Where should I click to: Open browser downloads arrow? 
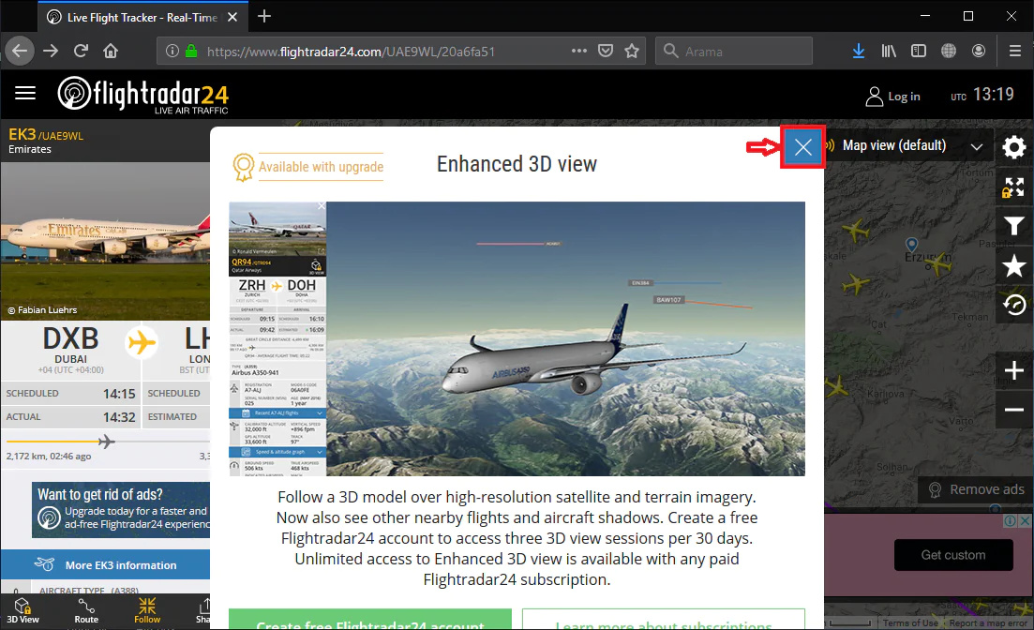[x=859, y=51]
